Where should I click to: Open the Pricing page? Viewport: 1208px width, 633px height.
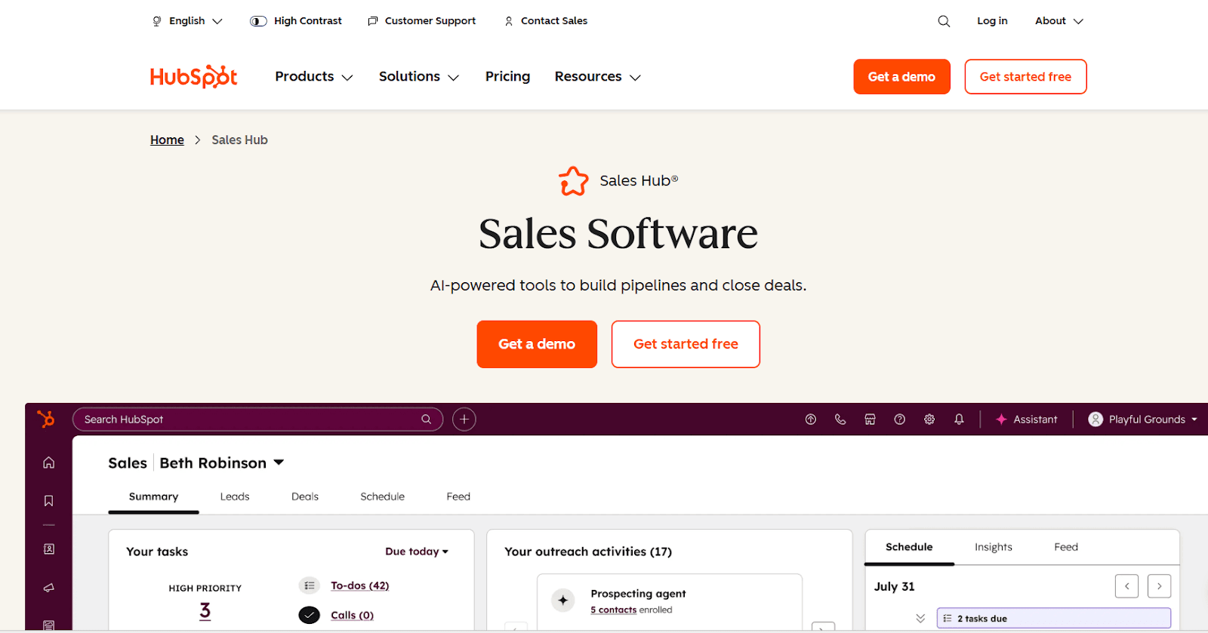click(x=507, y=77)
